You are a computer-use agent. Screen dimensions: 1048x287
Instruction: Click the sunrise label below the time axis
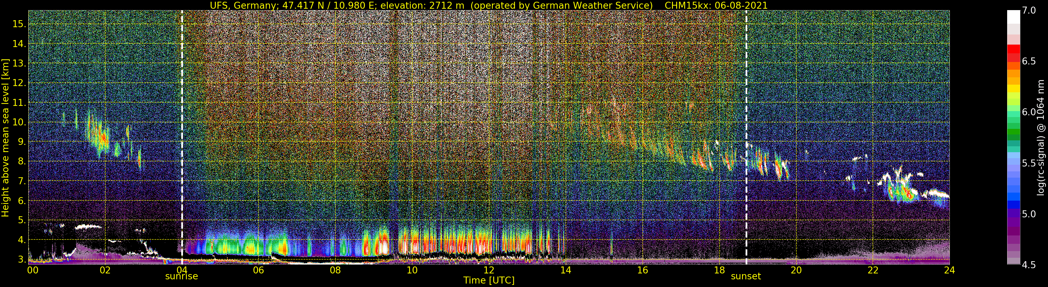182,277
